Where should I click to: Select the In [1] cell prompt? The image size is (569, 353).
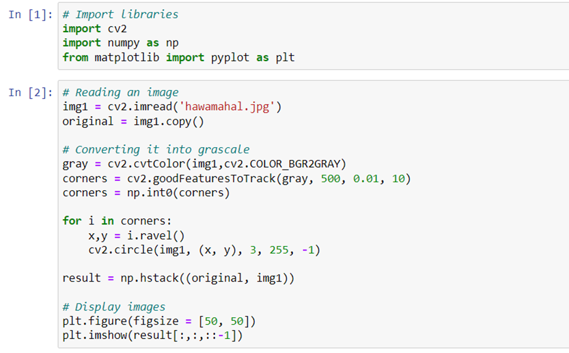click(x=30, y=15)
